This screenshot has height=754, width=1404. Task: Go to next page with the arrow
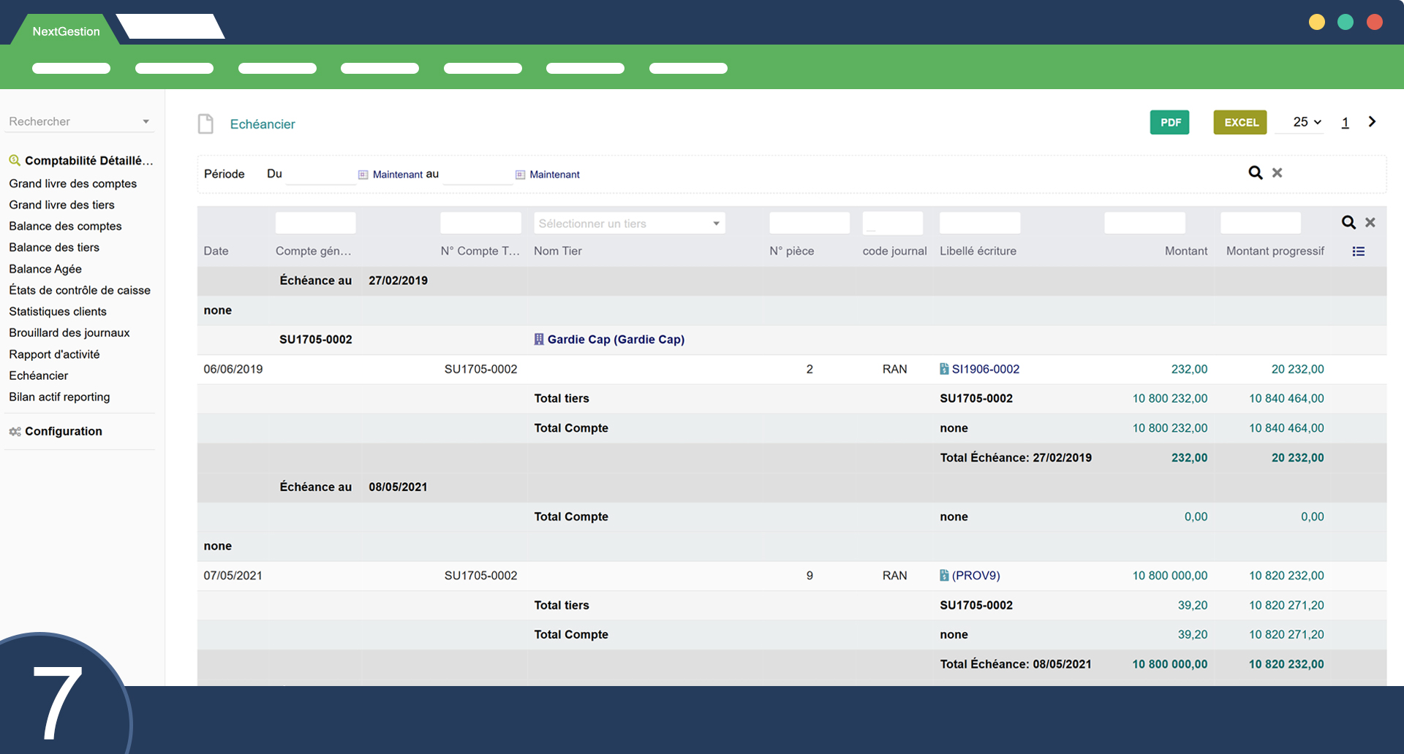click(1372, 122)
